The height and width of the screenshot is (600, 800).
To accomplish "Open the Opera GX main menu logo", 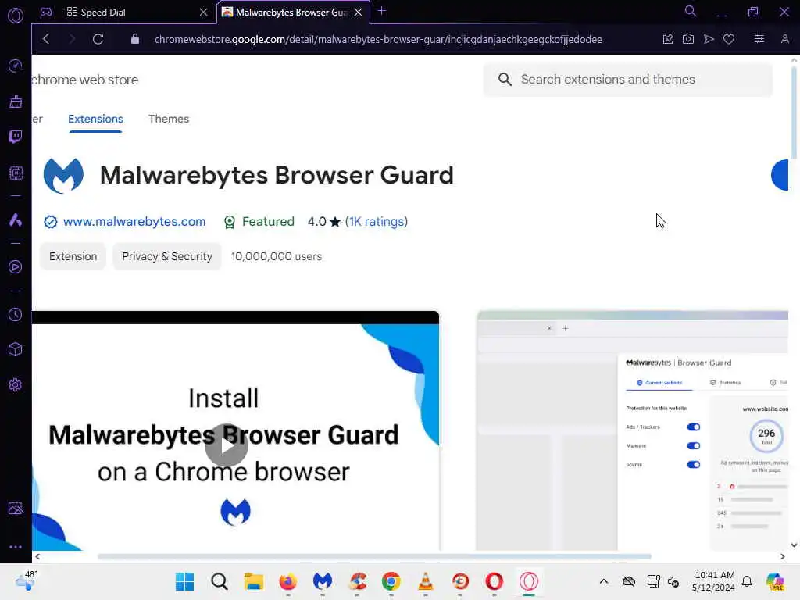I will [x=16, y=16].
